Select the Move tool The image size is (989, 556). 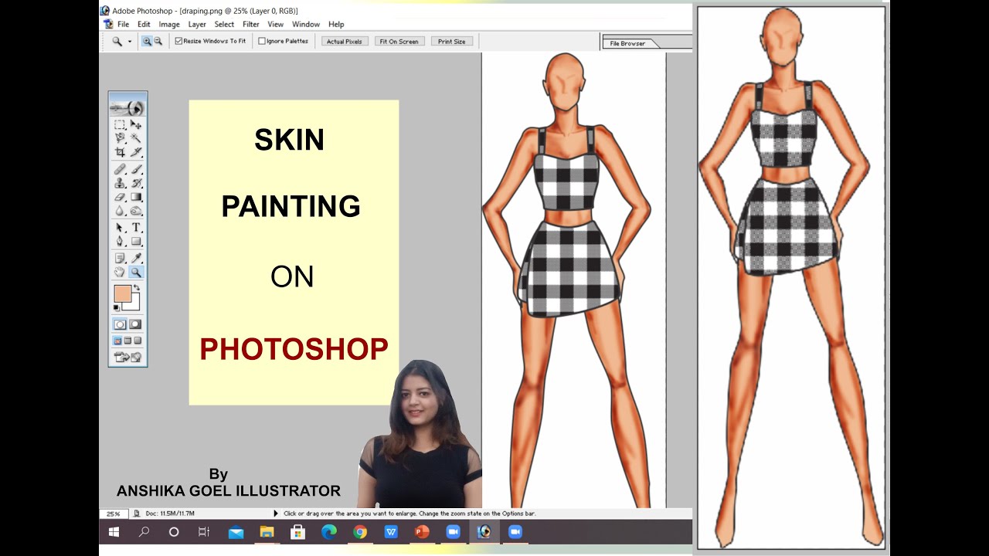coord(136,124)
